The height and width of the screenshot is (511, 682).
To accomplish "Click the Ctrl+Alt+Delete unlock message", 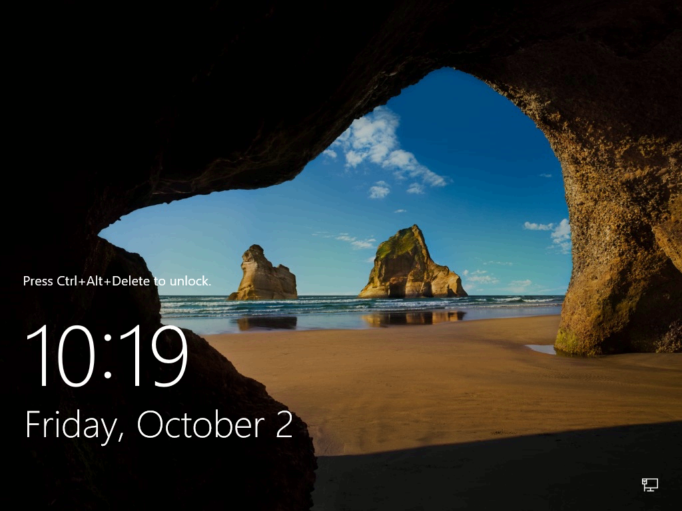I will tap(117, 281).
